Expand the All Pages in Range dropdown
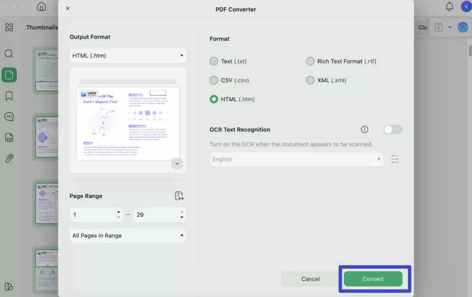The width and height of the screenshot is (472, 297). click(x=128, y=236)
